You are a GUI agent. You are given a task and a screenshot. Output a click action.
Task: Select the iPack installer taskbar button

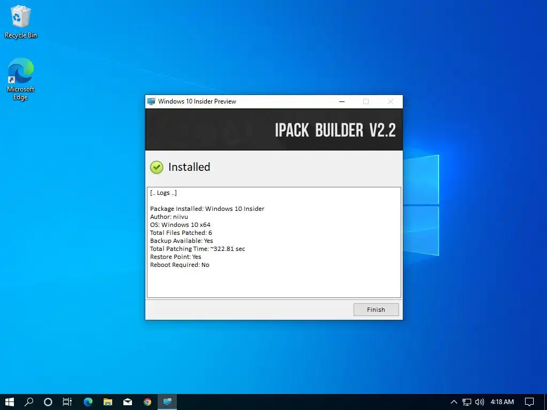(167, 402)
